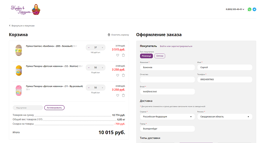Viewport: 267px width, 143px height.
Task: Delete Камтекс «Бамбино» yarn from cart
Action: pyautogui.click(x=123, y=55)
